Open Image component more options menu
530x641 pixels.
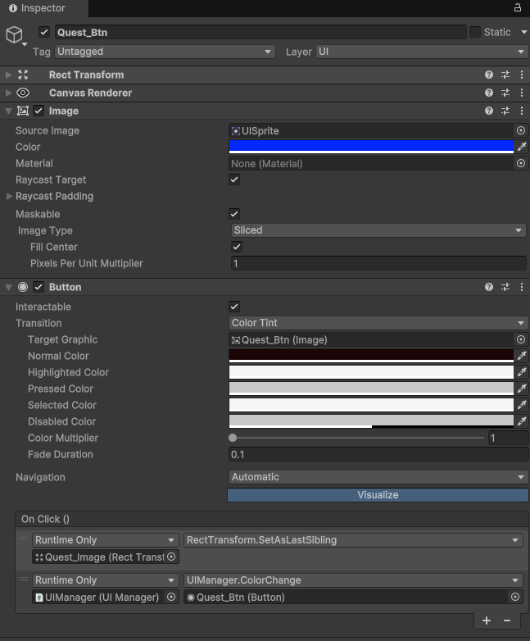[x=522, y=111]
